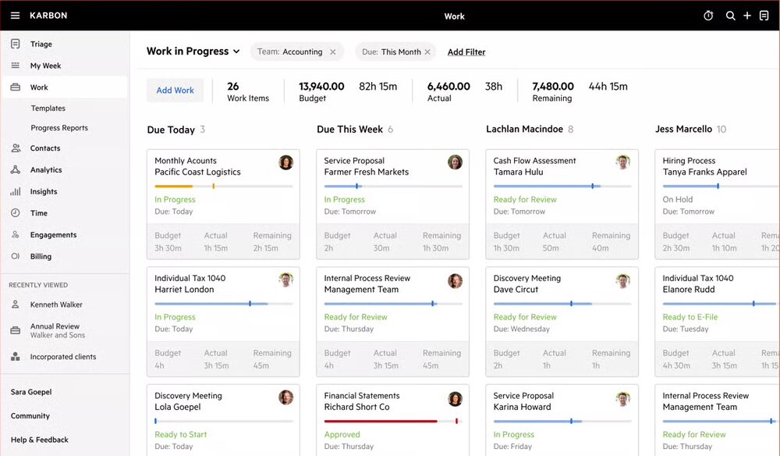Open the hamburger navigation menu
The image size is (780, 456).
point(16,16)
